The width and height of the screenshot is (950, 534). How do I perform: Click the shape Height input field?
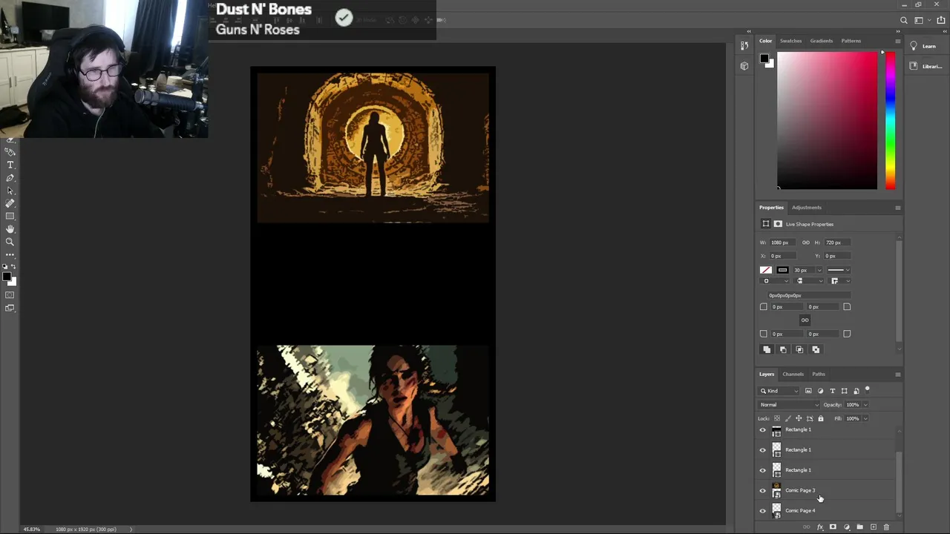(837, 243)
